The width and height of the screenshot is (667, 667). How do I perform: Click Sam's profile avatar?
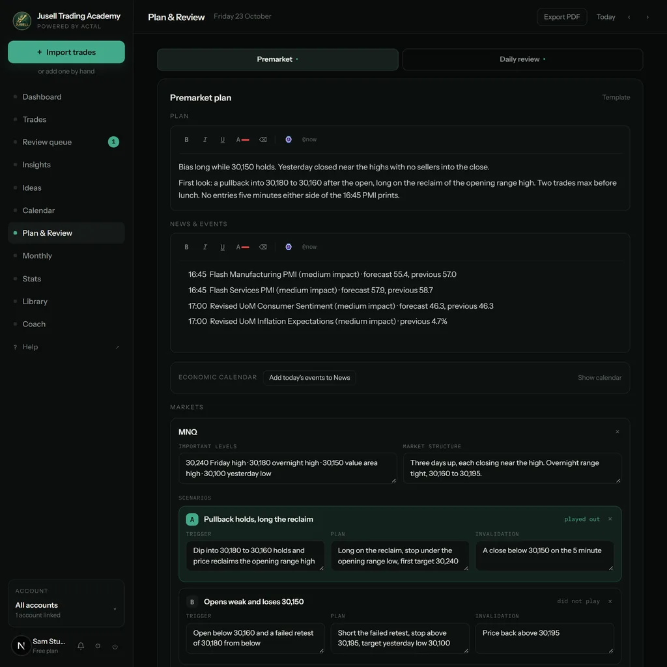tap(21, 646)
